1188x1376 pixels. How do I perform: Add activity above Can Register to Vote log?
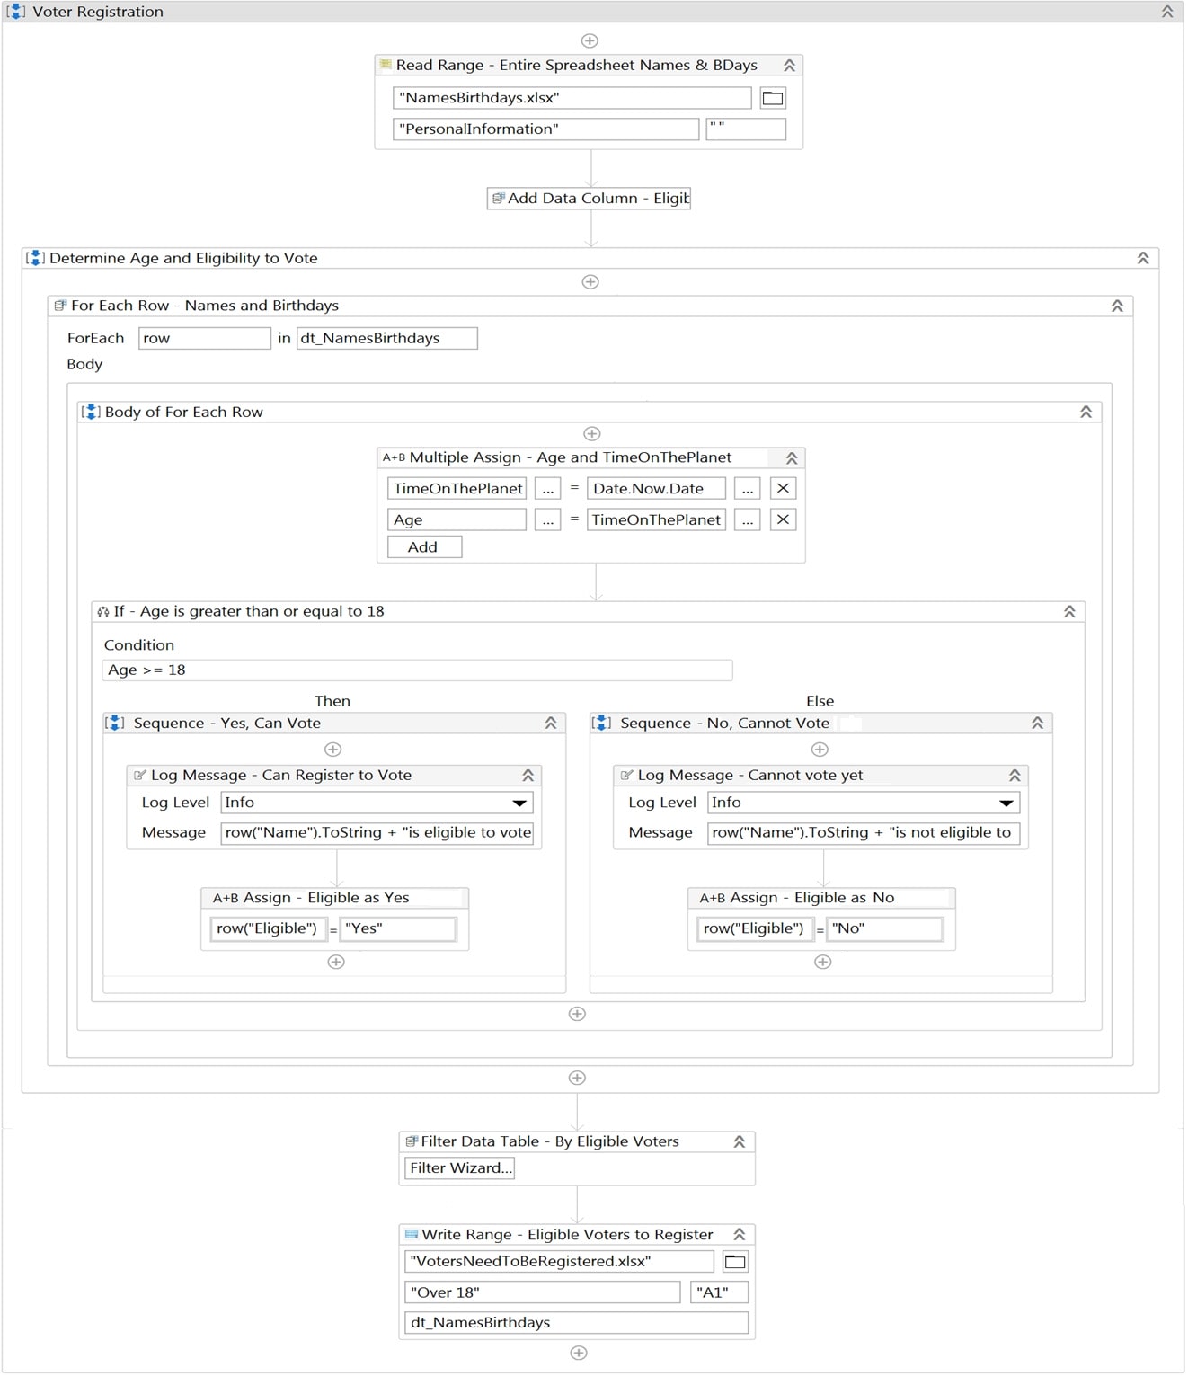332,750
